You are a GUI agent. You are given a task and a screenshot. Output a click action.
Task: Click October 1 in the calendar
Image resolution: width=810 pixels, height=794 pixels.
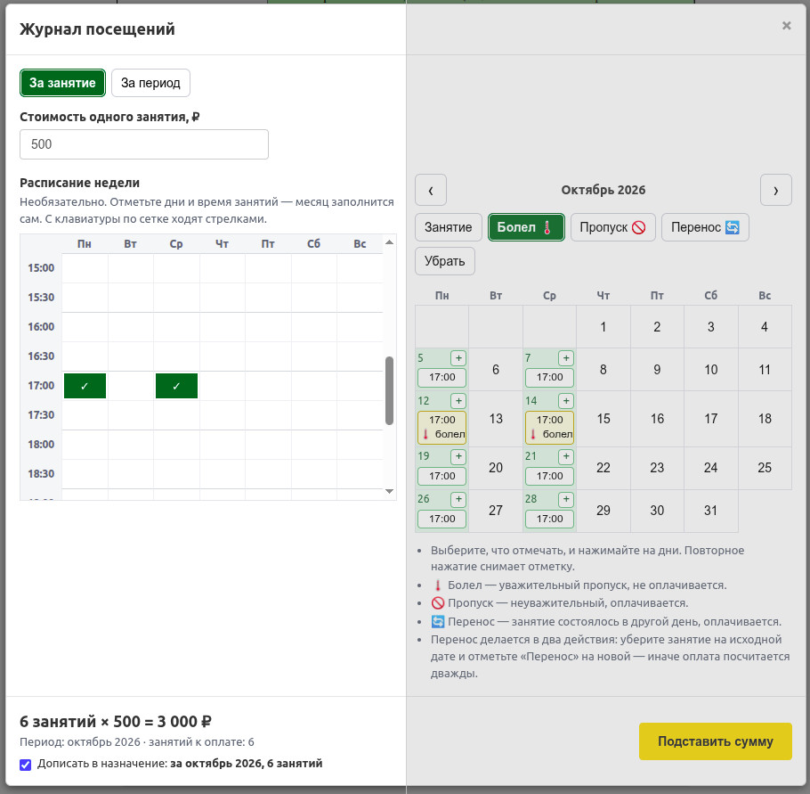(603, 327)
